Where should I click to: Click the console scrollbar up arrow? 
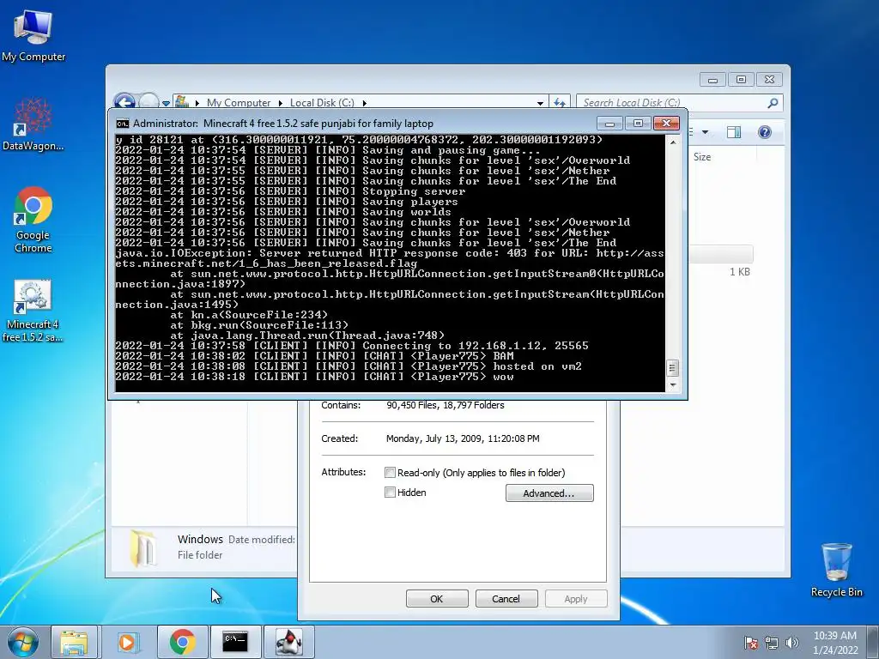672,142
